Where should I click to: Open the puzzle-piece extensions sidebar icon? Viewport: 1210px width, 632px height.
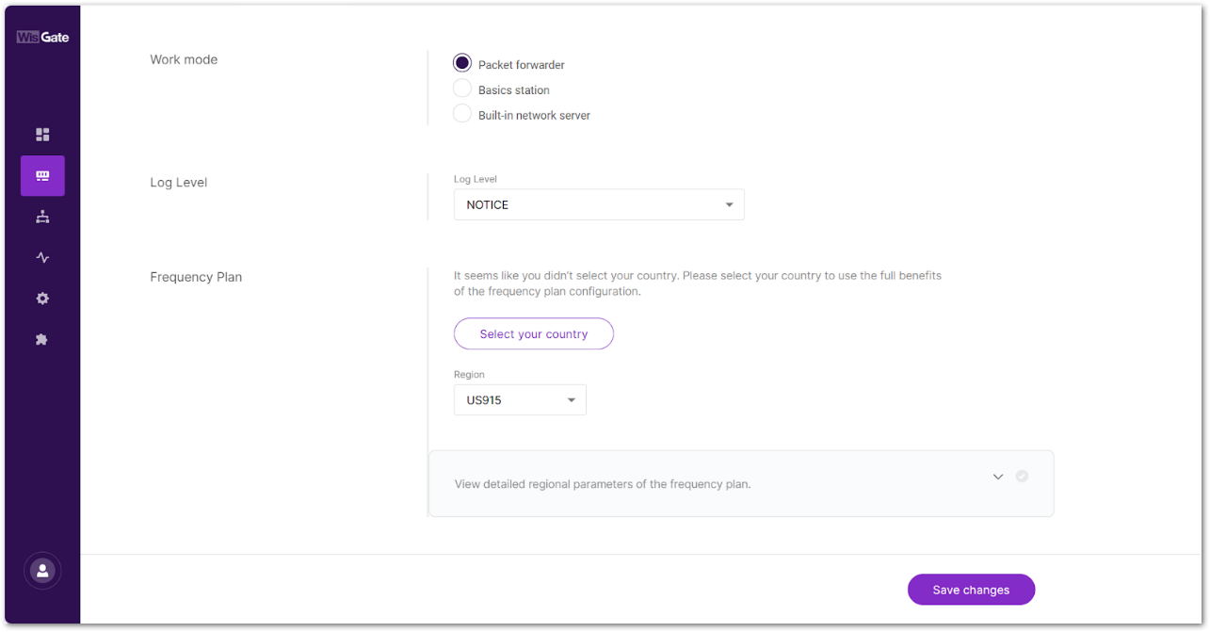click(x=42, y=339)
